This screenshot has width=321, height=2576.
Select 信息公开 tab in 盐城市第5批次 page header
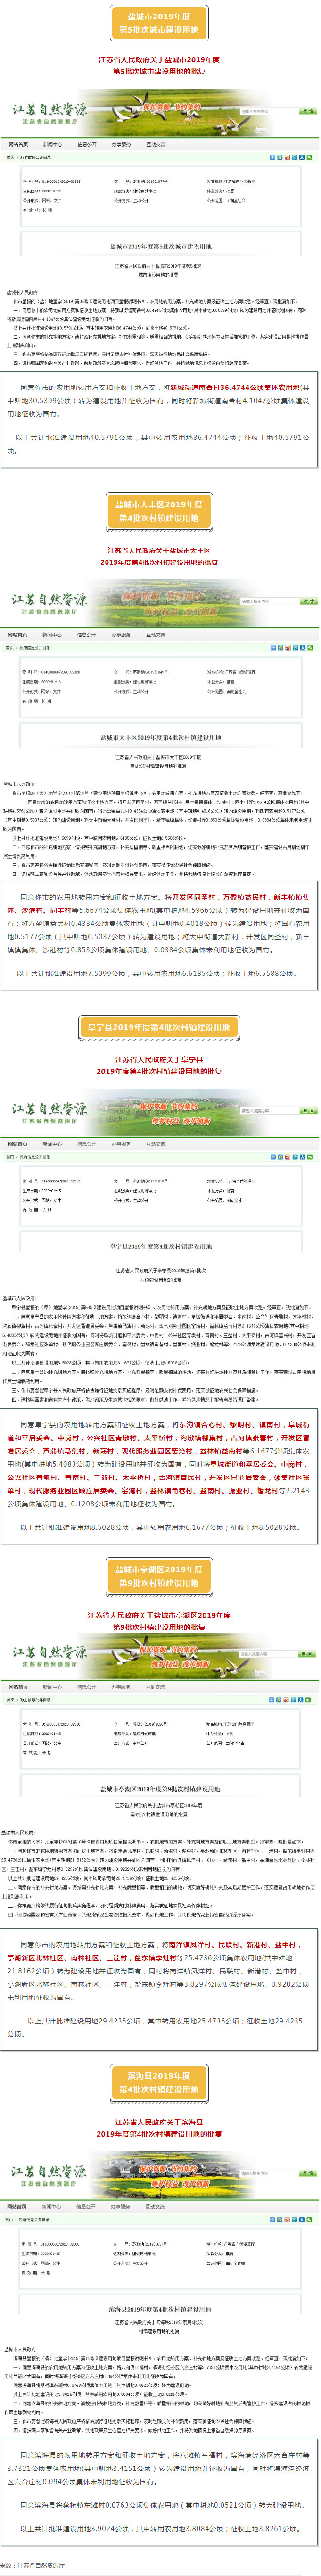point(87,145)
